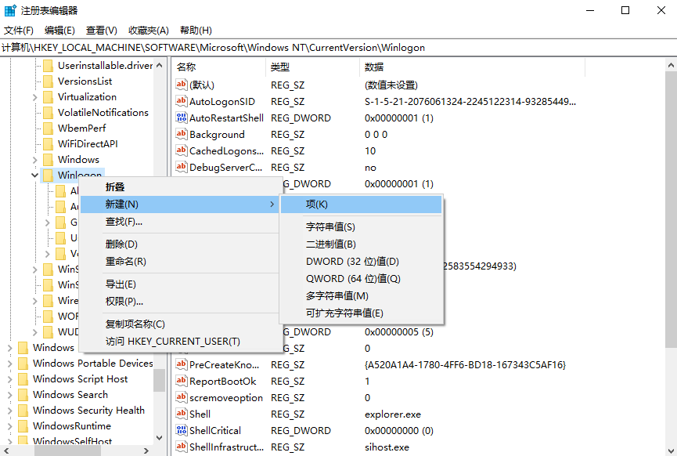Collapse the Winlogon tree node arrow
The width and height of the screenshot is (677, 456).
(34, 176)
